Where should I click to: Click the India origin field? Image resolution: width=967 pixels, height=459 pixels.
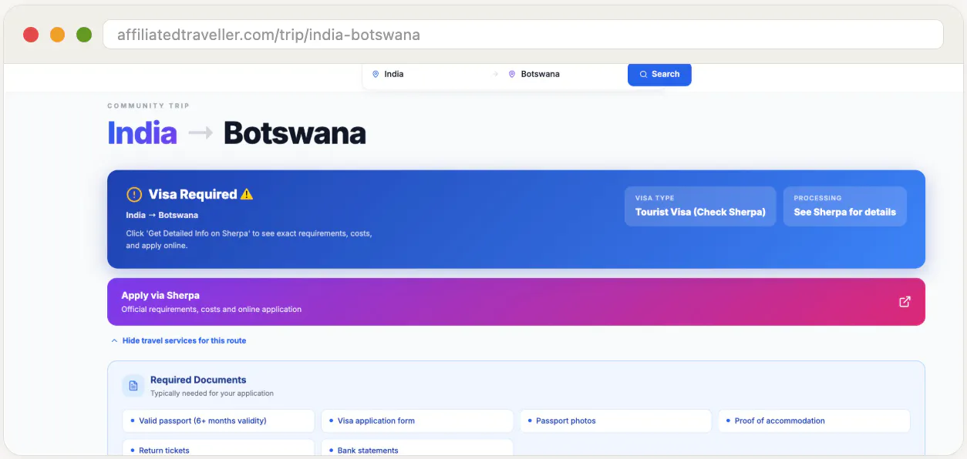point(427,75)
